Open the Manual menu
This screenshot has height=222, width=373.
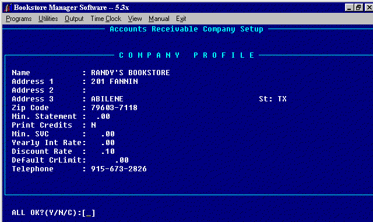(159, 19)
